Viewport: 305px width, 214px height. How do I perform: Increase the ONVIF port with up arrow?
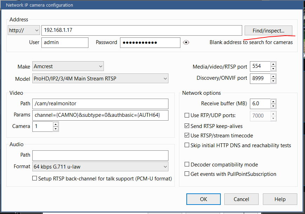273,76
